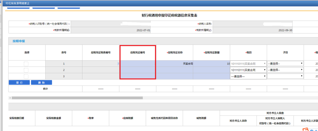Click the sequence number 1 cell
Screen dimensions: 318x131
64,64
